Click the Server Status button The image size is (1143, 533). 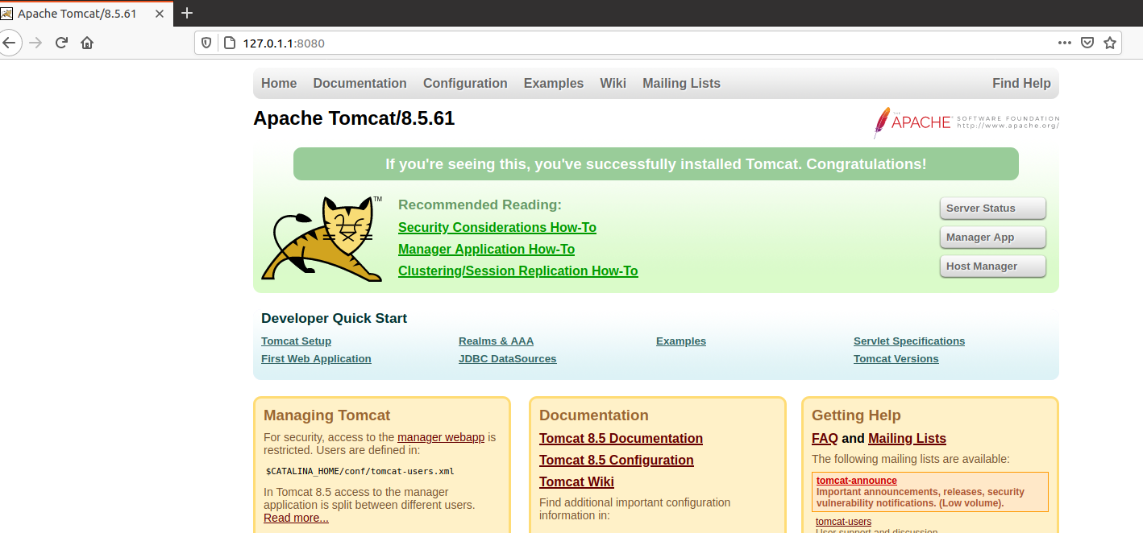point(993,208)
